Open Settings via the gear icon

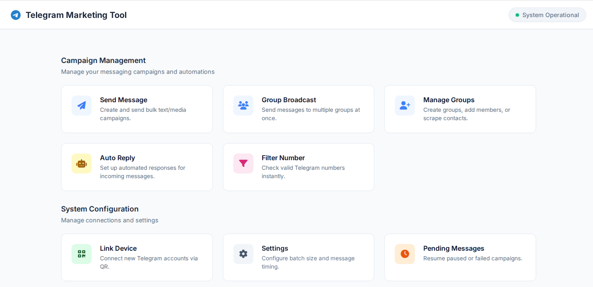[x=243, y=254]
